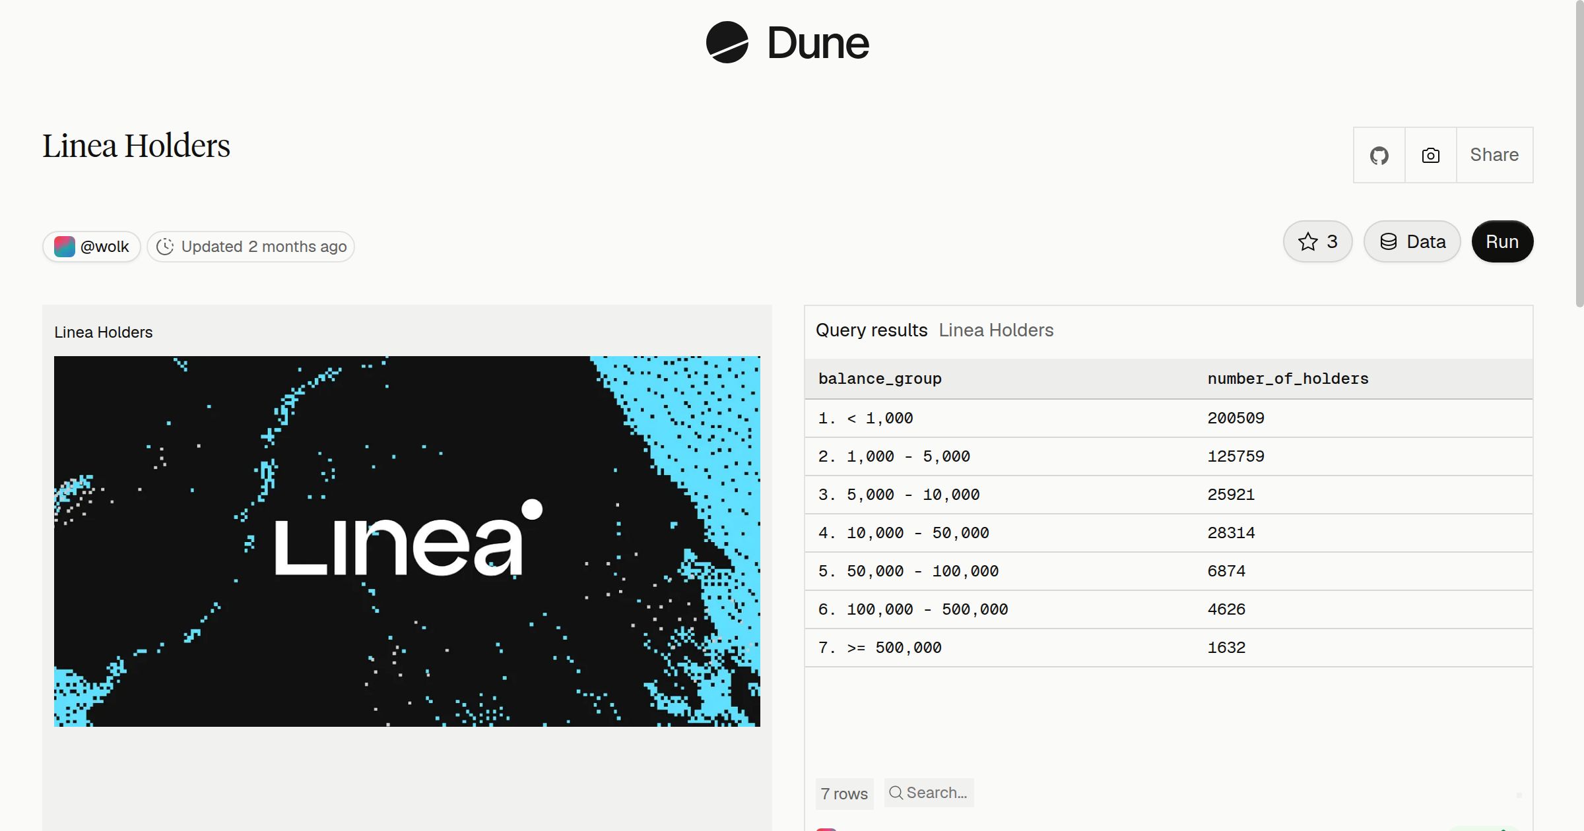Screen dimensions: 1584x831
Task: Click the Dune wordmark text
Action: 818,43
